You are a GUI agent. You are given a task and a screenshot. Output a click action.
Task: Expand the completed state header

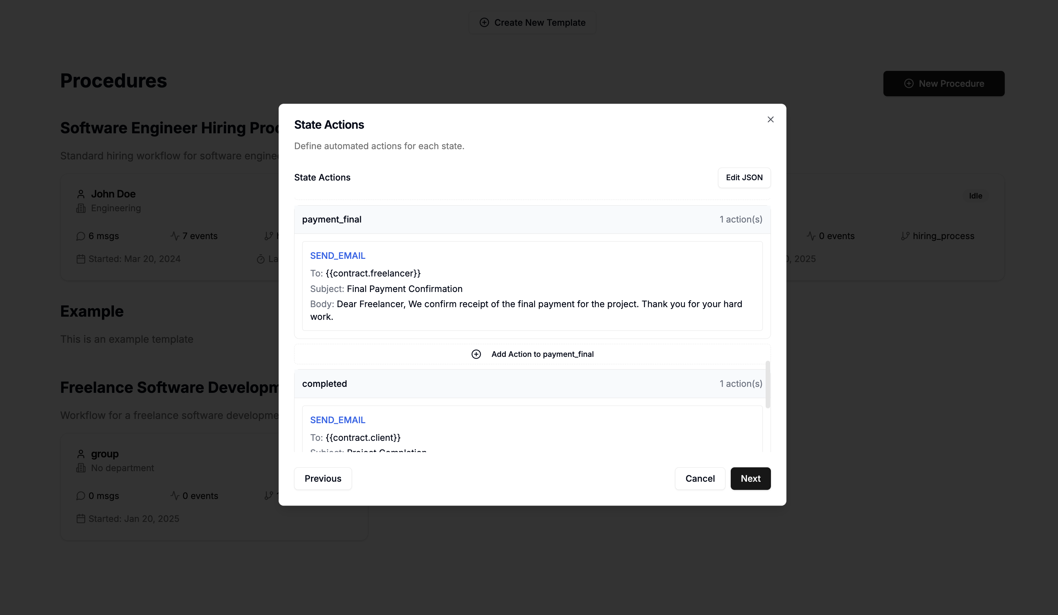pos(532,384)
